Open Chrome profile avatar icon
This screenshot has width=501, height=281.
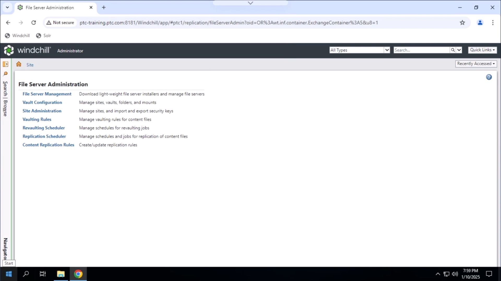click(480, 23)
